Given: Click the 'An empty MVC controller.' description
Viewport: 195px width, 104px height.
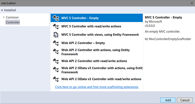Looking at the screenshot, I should [x=163, y=32].
